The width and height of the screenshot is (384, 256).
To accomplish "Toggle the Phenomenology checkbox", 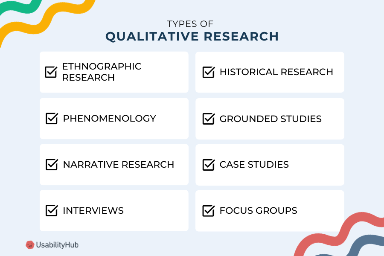I will point(52,118).
